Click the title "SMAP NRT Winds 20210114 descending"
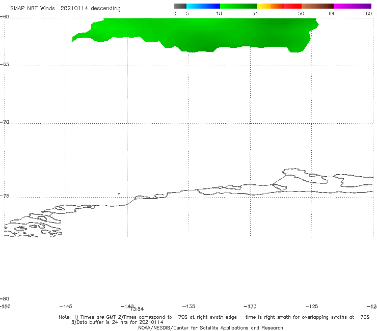 65,9
